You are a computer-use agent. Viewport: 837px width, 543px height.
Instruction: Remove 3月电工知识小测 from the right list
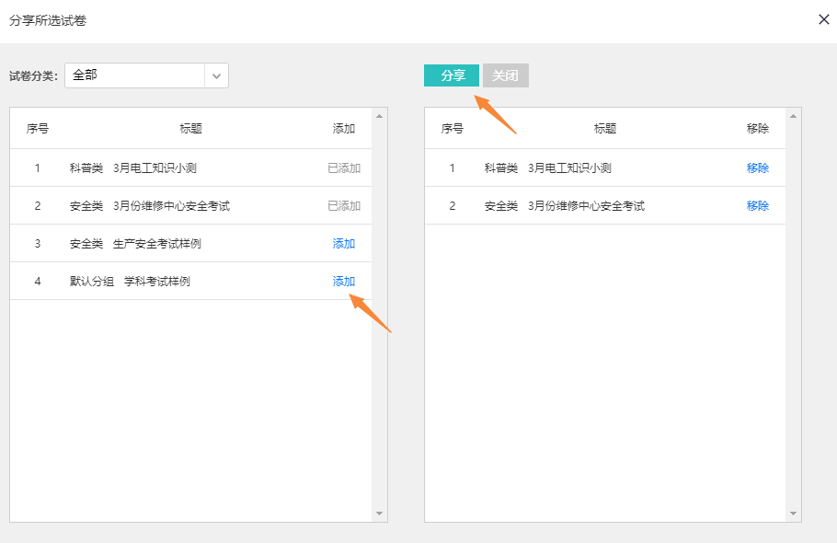point(757,168)
